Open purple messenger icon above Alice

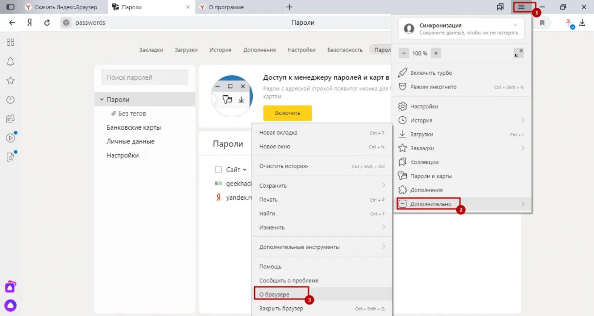coord(10,287)
